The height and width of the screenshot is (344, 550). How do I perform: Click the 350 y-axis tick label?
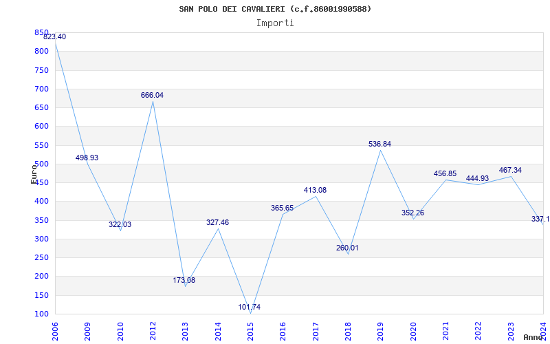coord(41,220)
